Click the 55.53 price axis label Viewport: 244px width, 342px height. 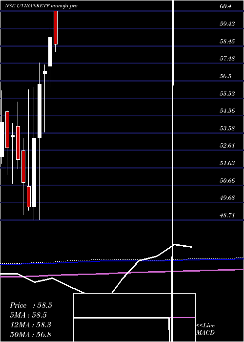click(x=227, y=93)
